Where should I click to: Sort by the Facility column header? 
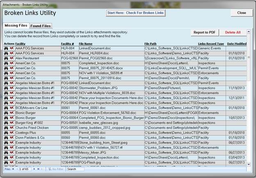point(21,43)
